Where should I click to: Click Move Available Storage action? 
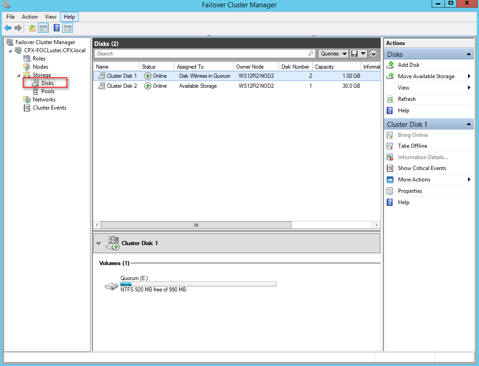pos(426,76)
